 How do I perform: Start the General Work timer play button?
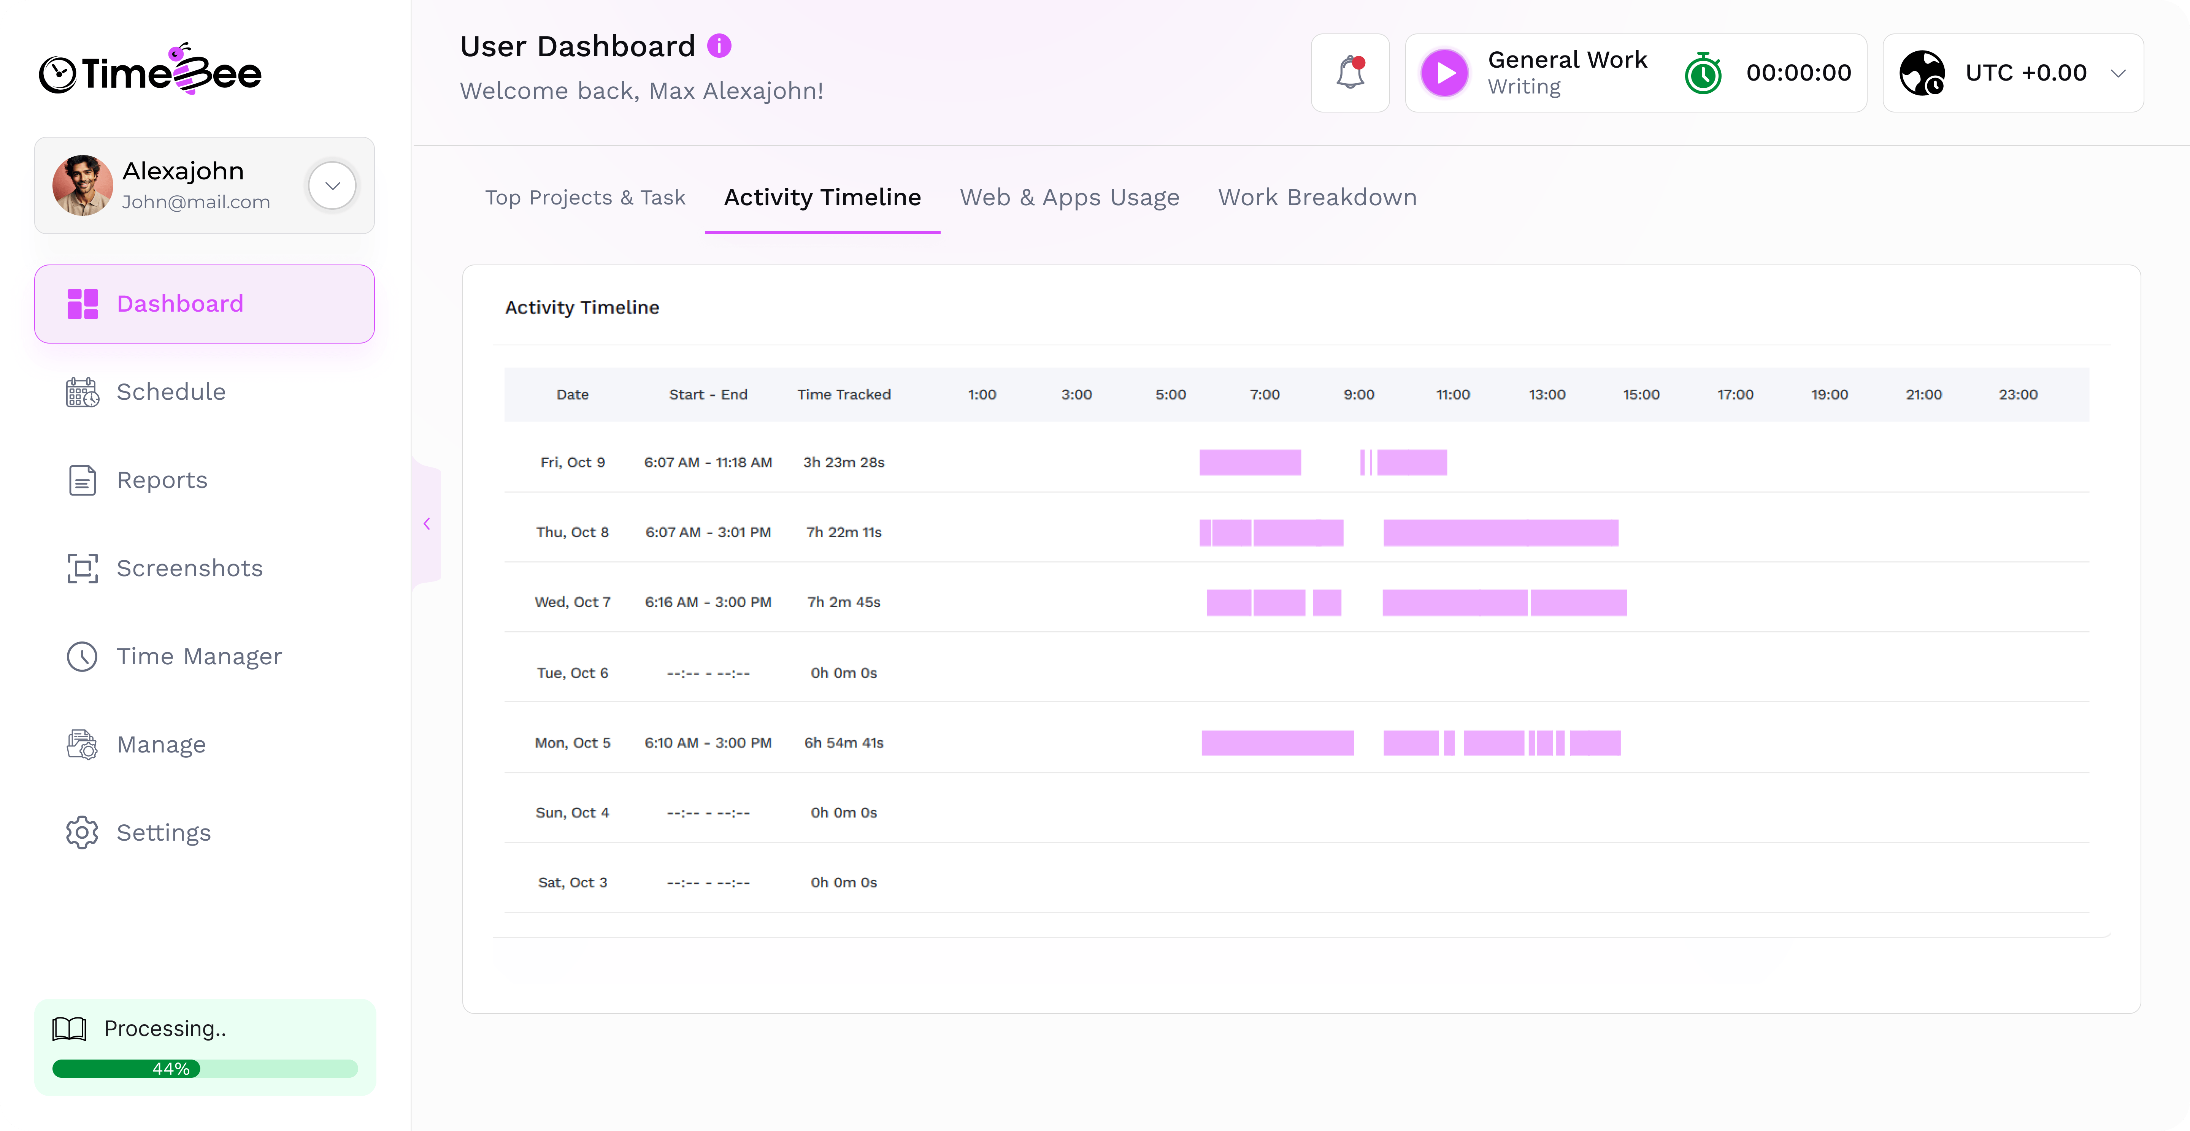click(1444, 73)
